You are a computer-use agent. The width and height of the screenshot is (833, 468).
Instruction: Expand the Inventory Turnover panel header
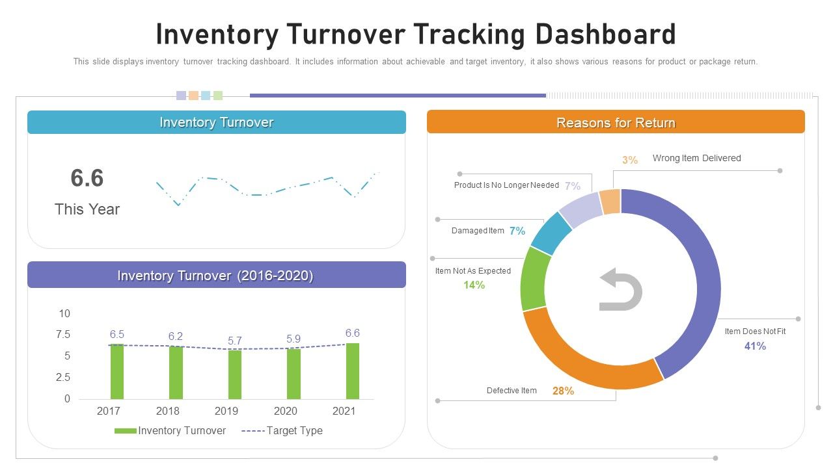(x=217, y=122)
